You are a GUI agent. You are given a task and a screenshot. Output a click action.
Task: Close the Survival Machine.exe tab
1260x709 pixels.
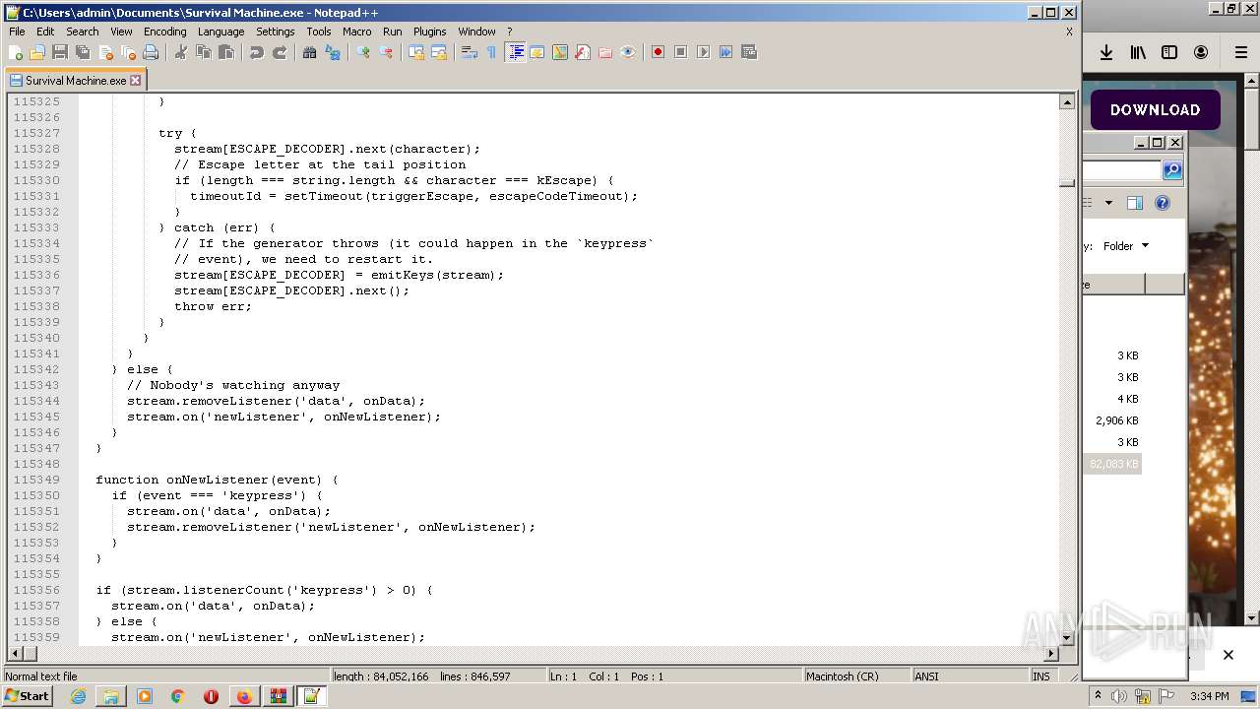136,81
